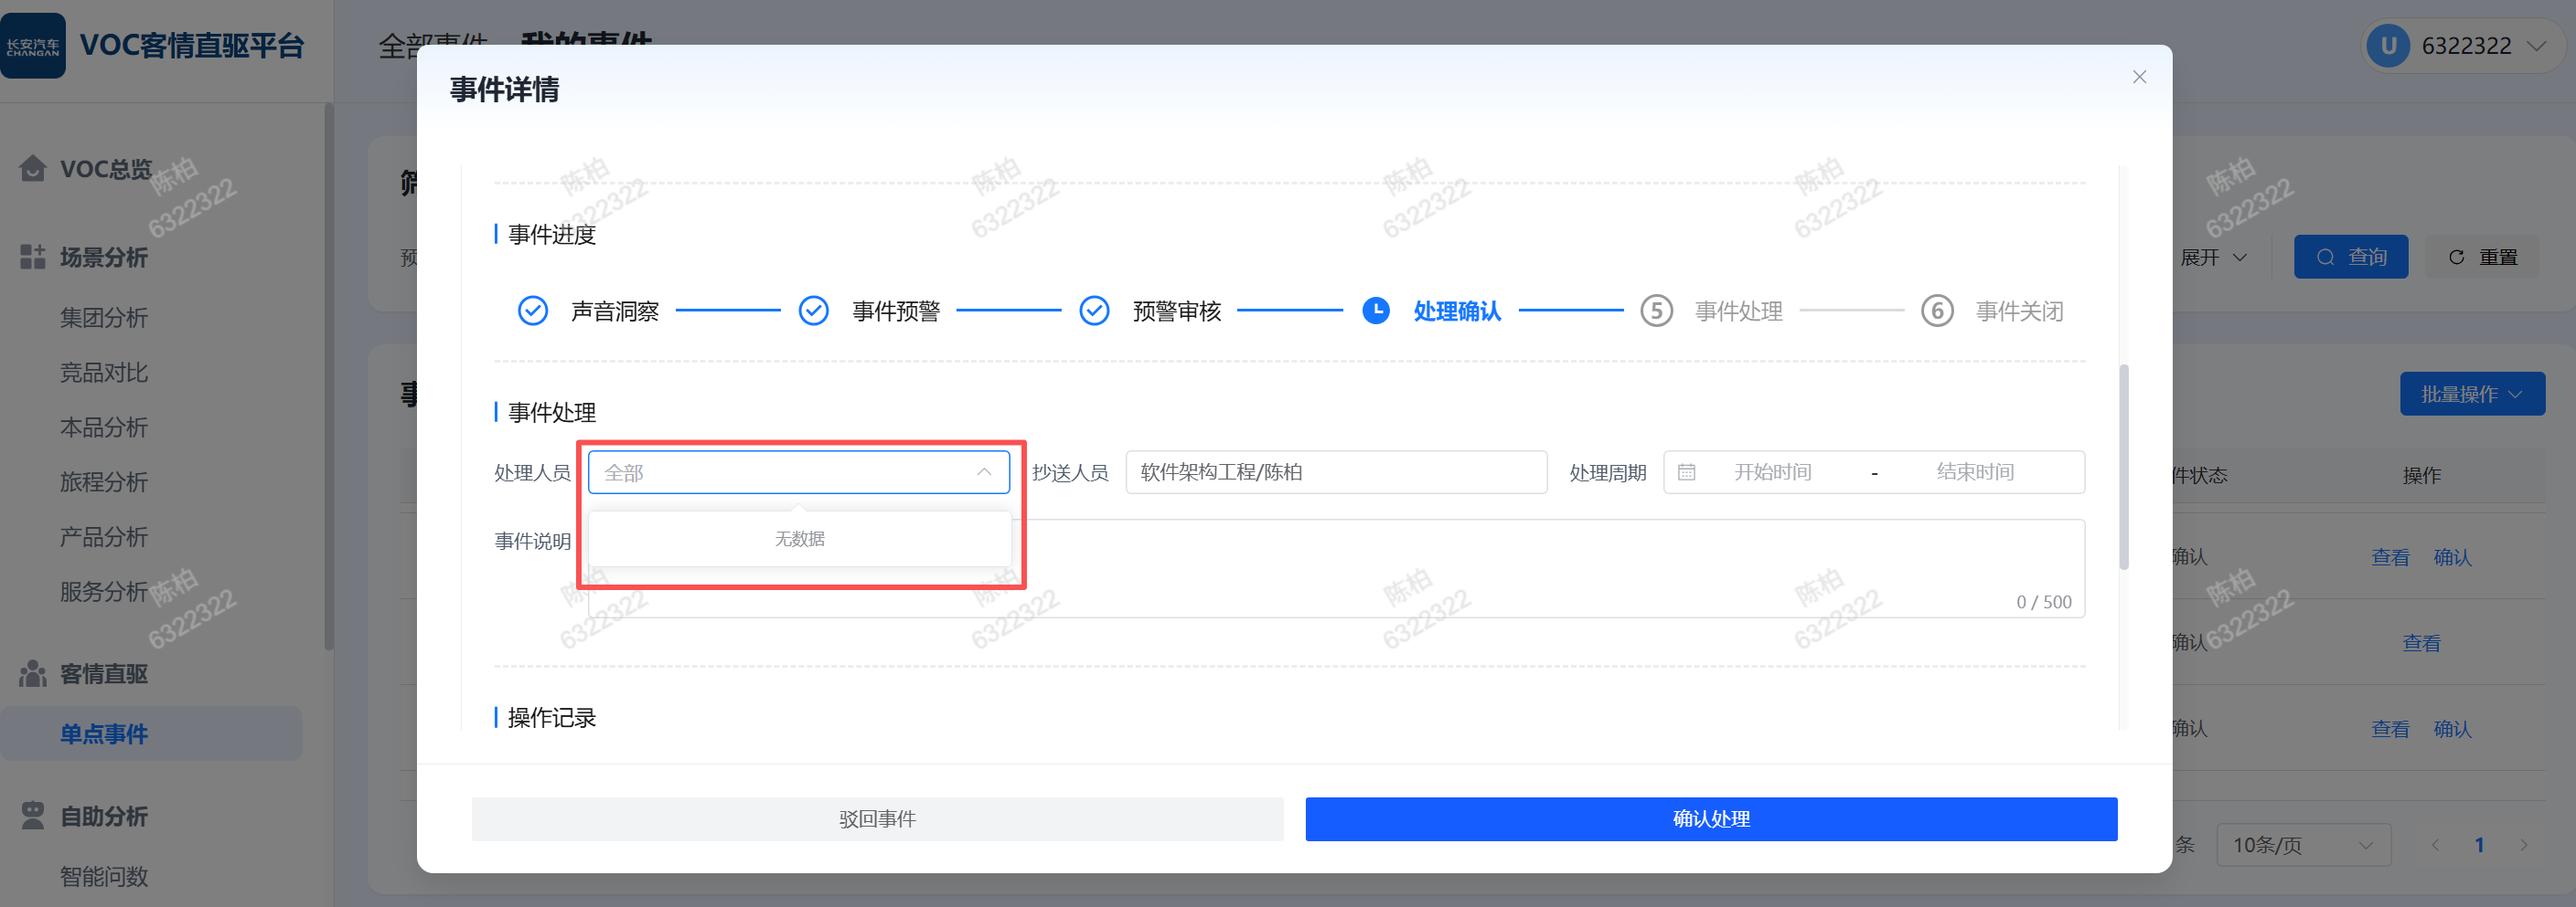Image resolution: width=2576 pixels, height=907 pixels.
Task: Click the 事件预警 step checkmark icon
Action: (813, 311)
